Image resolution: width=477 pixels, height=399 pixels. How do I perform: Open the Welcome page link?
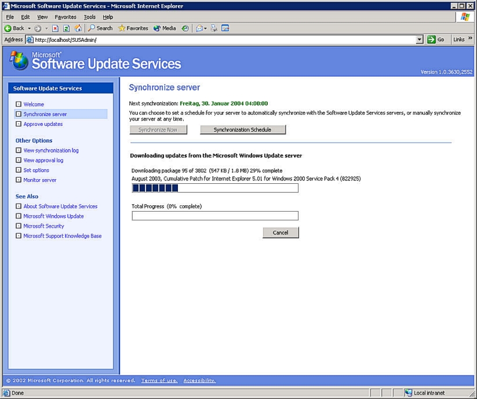click(34, 104)
